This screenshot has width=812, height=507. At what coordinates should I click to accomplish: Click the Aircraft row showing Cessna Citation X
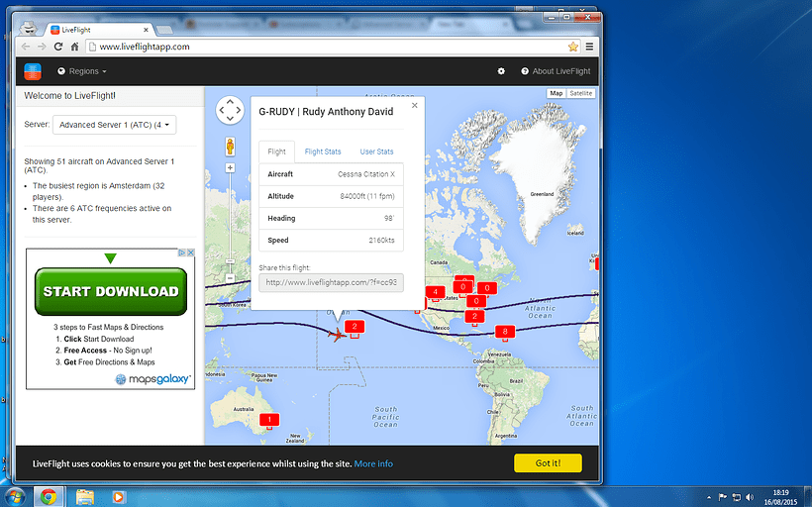point(331,174)
